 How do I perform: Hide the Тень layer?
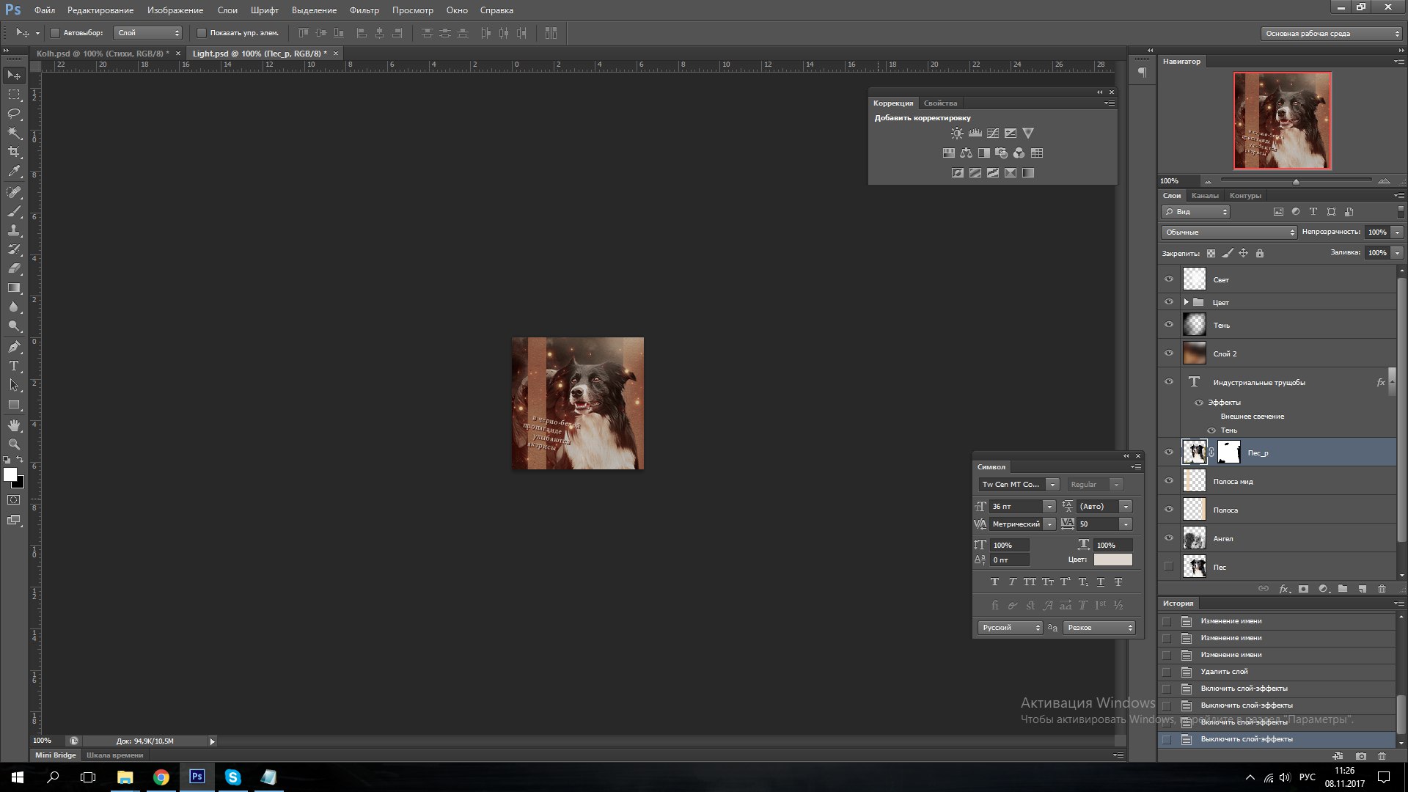1169,325
